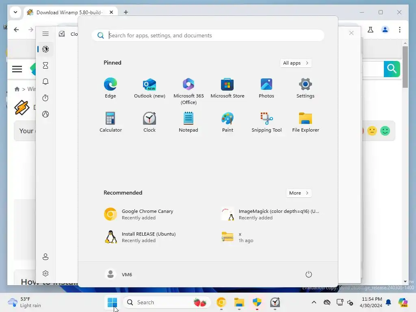The image size is (416, 312).
Task: Open notification bell in system tray
Action: (388, 302)
